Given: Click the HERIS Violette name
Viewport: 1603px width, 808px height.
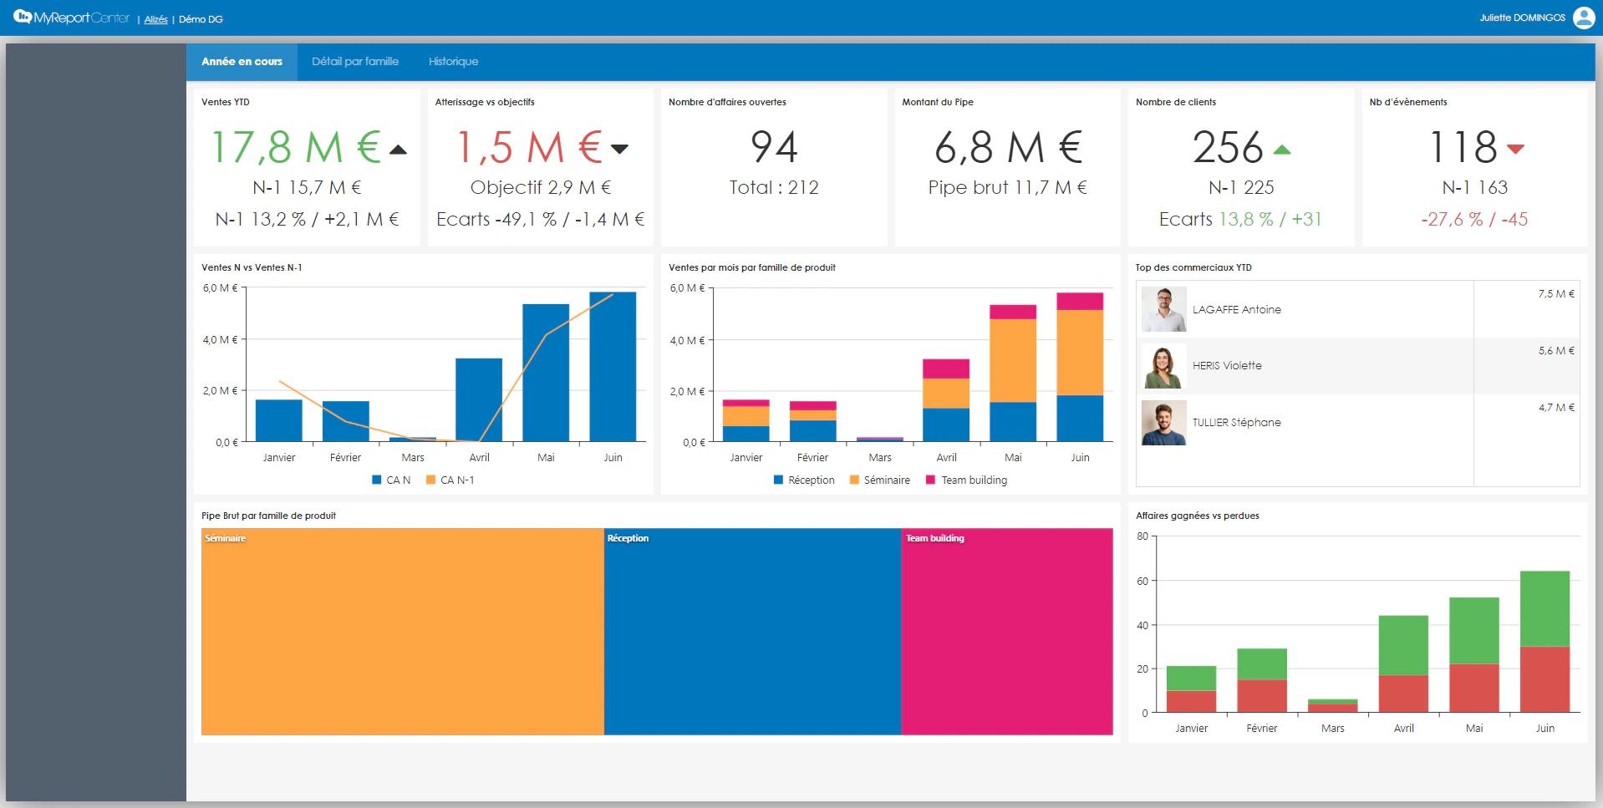Looking at the screenshot, I should 1227,366.
